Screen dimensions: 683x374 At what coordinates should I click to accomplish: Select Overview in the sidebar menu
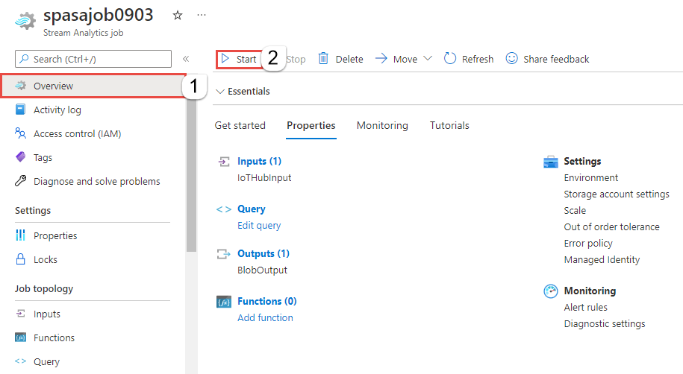pos(93,86)
